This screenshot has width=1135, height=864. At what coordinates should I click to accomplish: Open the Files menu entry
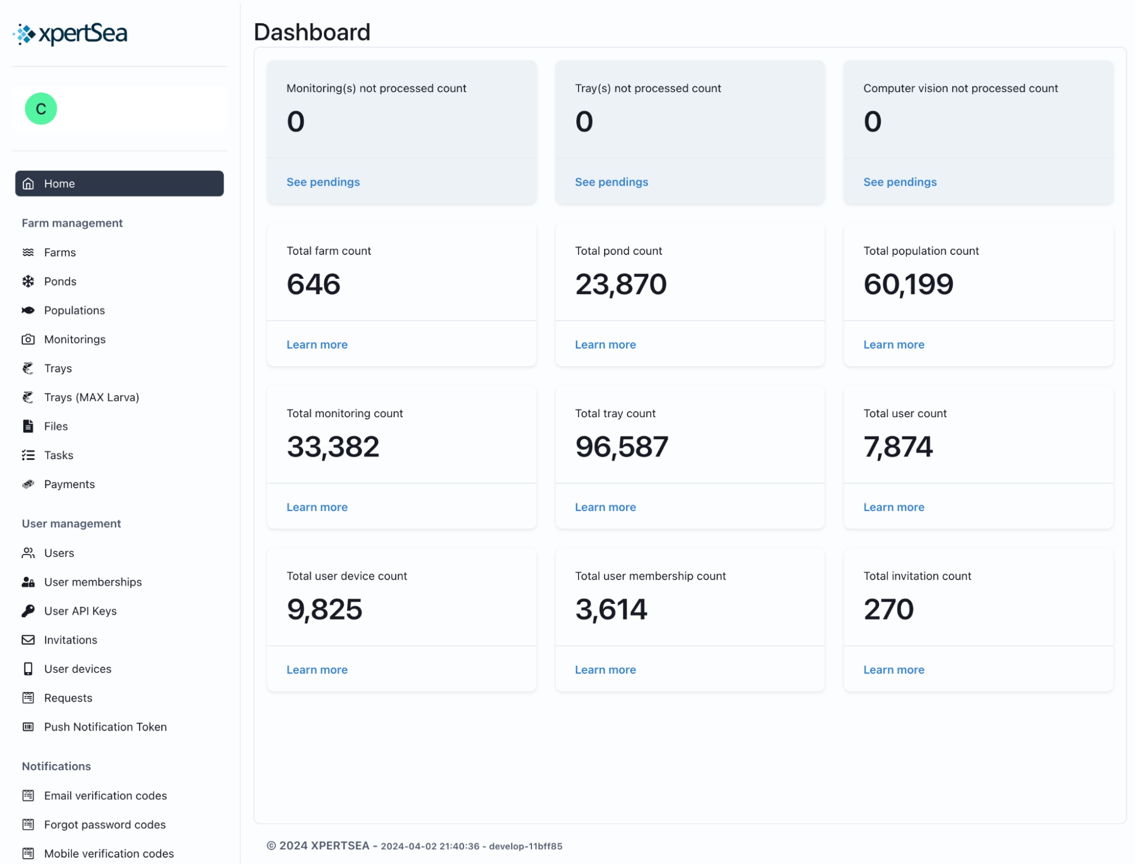pos(56,426)
